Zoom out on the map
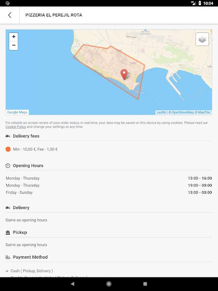 [14, 45]
